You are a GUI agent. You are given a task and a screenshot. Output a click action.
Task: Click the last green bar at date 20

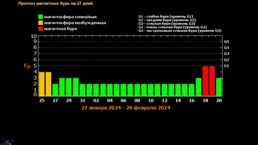[x=219, y=87]
